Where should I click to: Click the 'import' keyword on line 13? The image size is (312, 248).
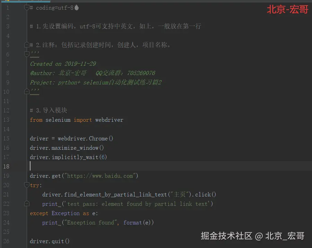click(x=83, y=120)
